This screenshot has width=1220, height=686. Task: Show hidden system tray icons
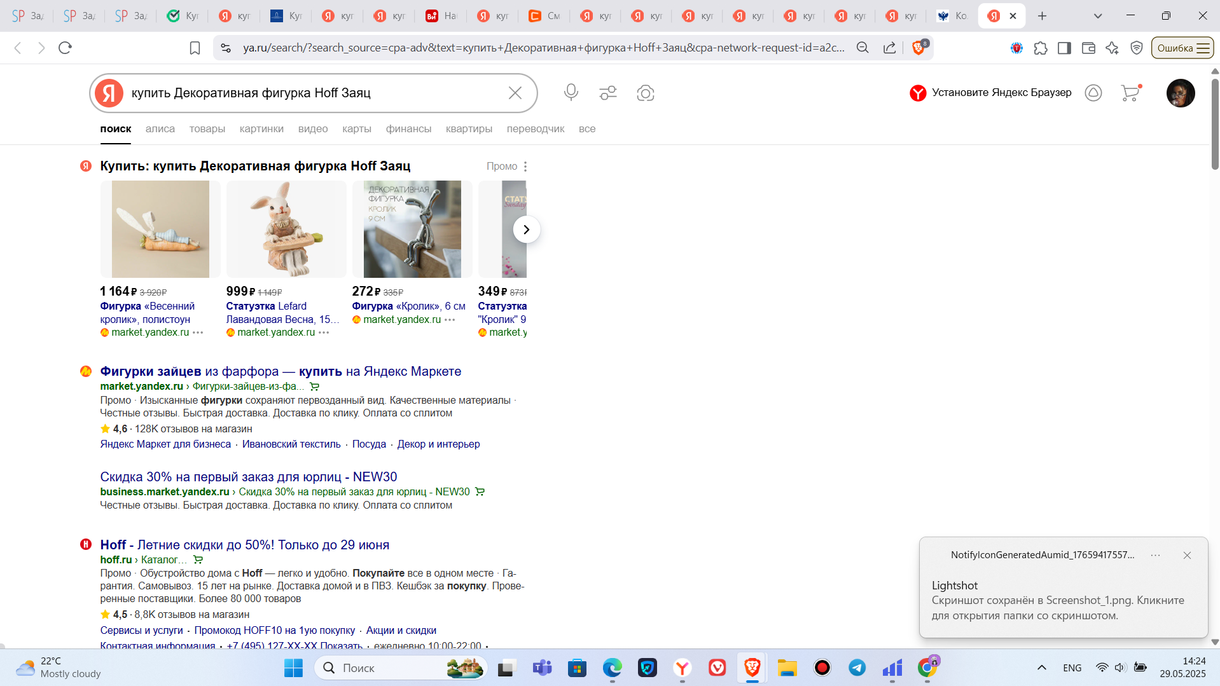click(x=1042, y=668)
